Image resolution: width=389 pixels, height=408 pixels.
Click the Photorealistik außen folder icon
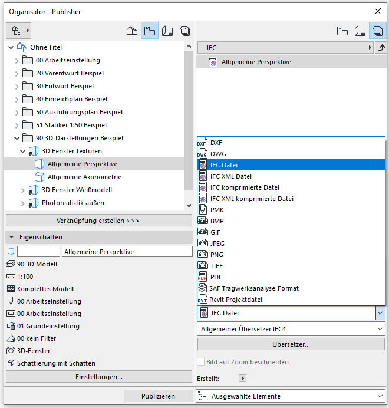point(34,203)
